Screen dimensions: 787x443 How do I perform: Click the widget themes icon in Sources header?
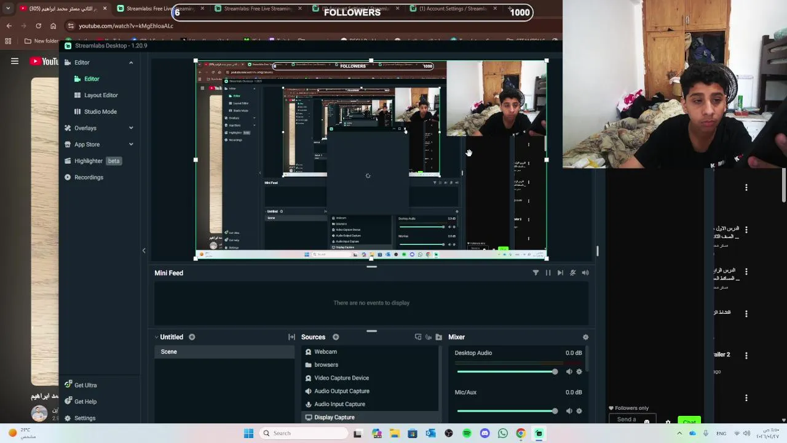(418, 337)
